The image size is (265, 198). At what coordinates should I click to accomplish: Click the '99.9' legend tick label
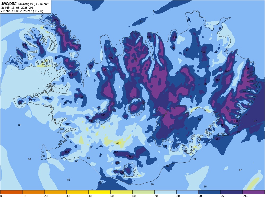(x=245, y=196)
